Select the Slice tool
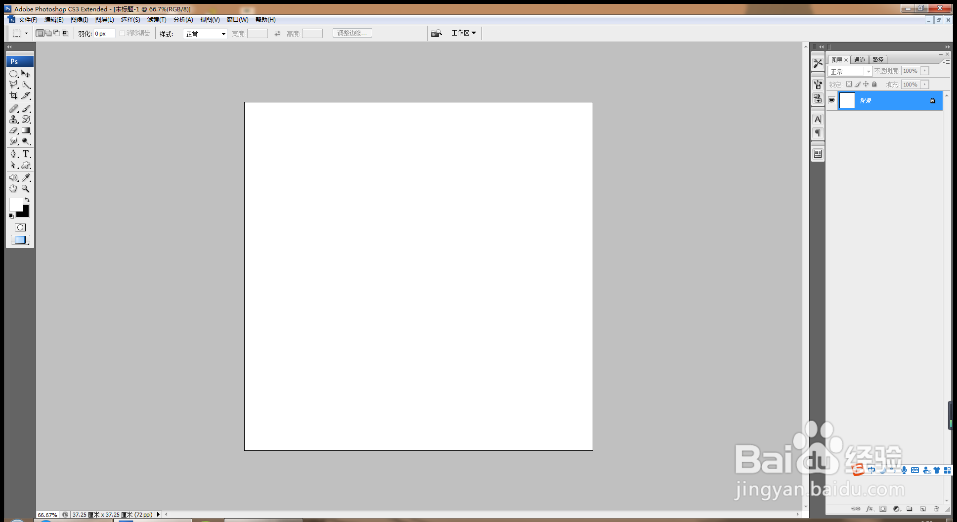This screenshot has height=522, width=957. coord(26,95)
